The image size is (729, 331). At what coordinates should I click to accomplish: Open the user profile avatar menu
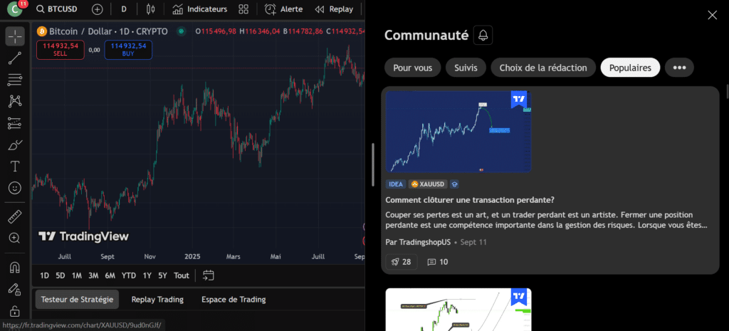pyautogui.click(x=16, y=9)
